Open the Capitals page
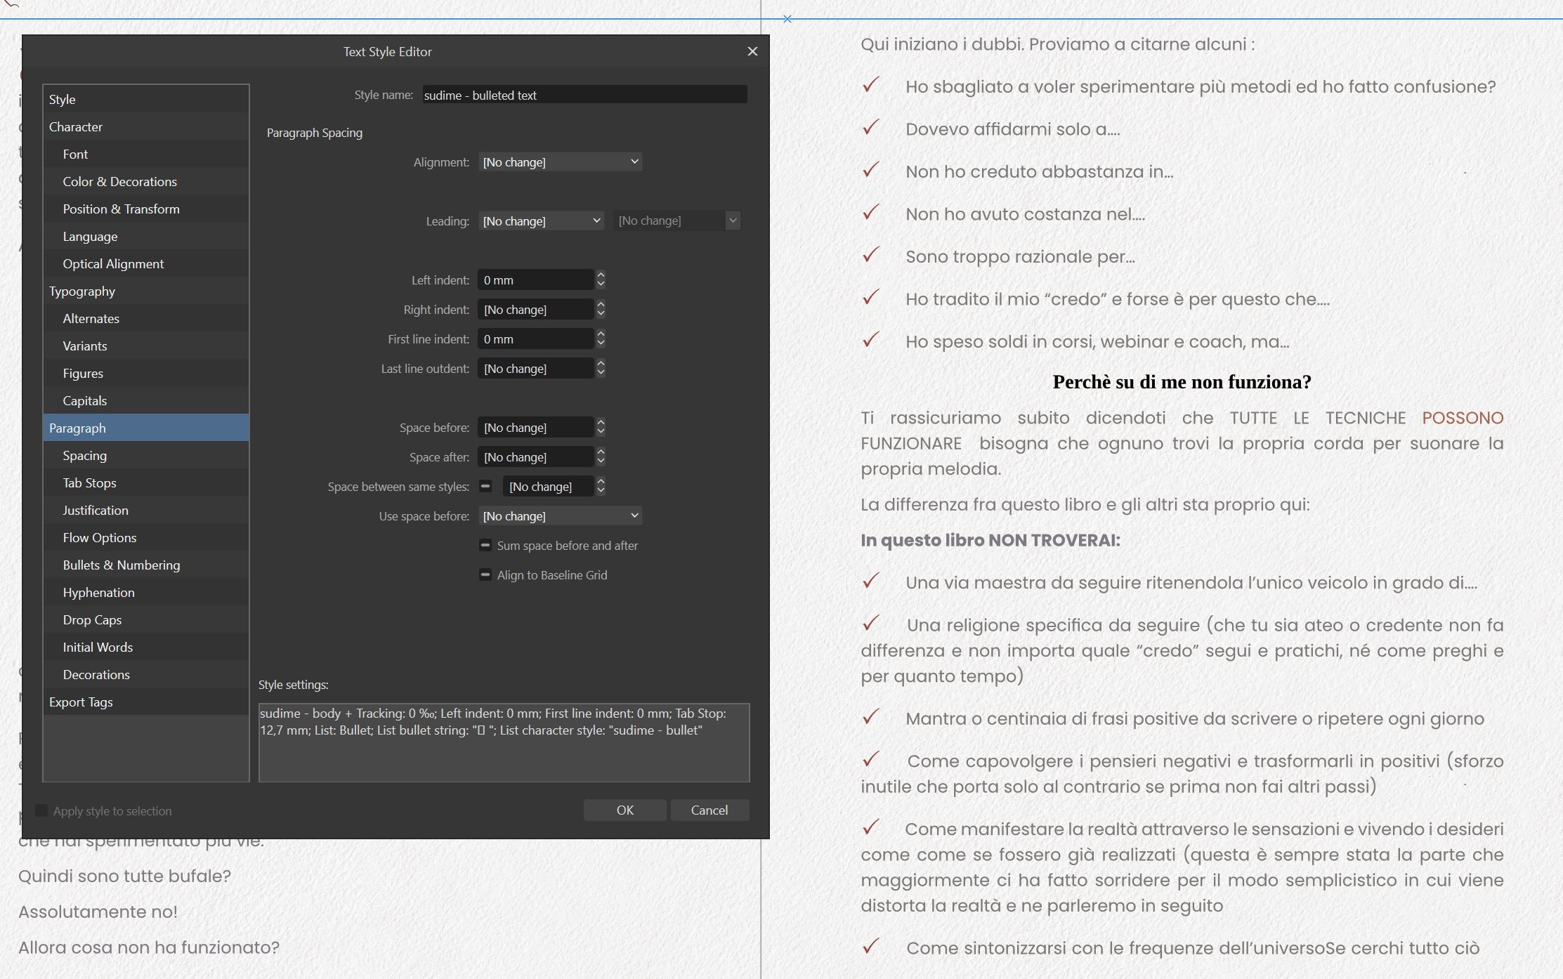Screen dimensions: 1563x979 click(x=146, y=400)
